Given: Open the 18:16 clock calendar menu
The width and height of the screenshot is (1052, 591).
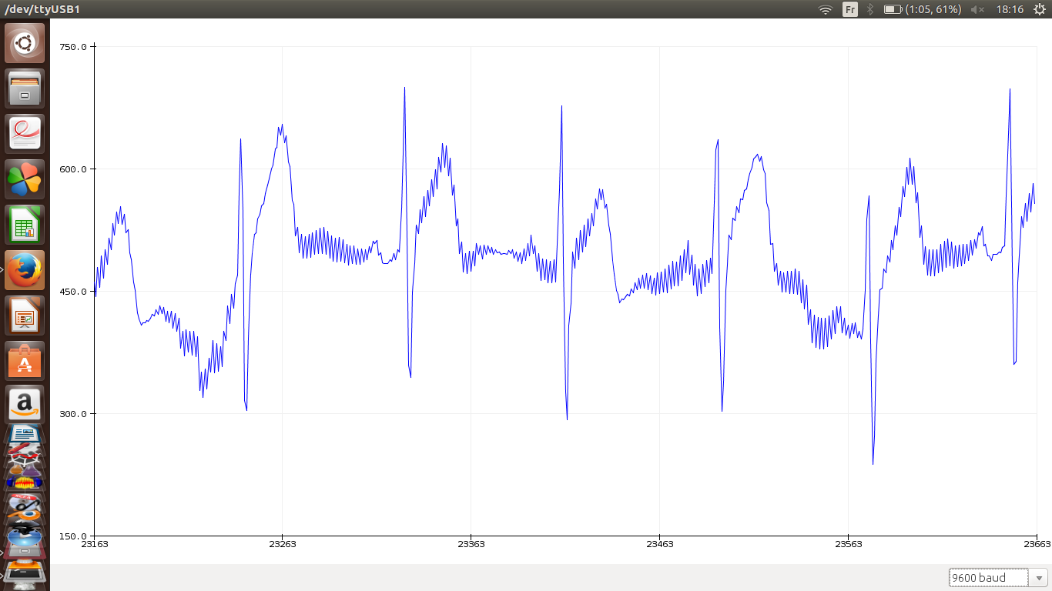Looking at the screenshot, I should [x=1010, y=9].
